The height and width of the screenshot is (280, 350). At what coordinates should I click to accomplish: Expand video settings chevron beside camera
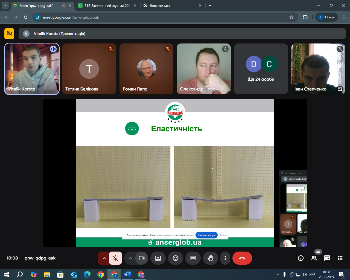click(x=130, y=258)
